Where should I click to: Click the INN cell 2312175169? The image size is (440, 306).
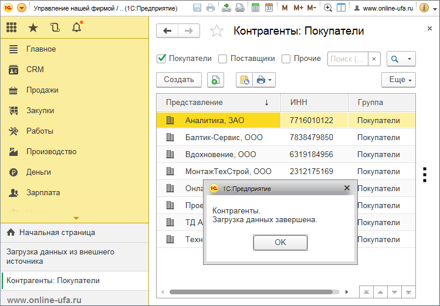coord(314,171)
